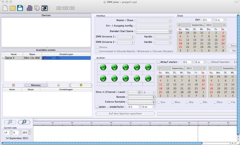Trigger green button number 8
Image resolution: width=240 pixels, height=145 pixels.
[126, 78]
